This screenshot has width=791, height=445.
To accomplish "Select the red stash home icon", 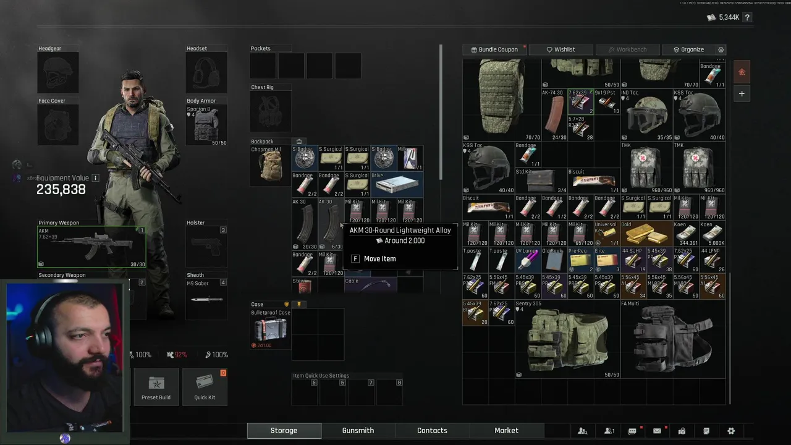I will tap(742, 72).
